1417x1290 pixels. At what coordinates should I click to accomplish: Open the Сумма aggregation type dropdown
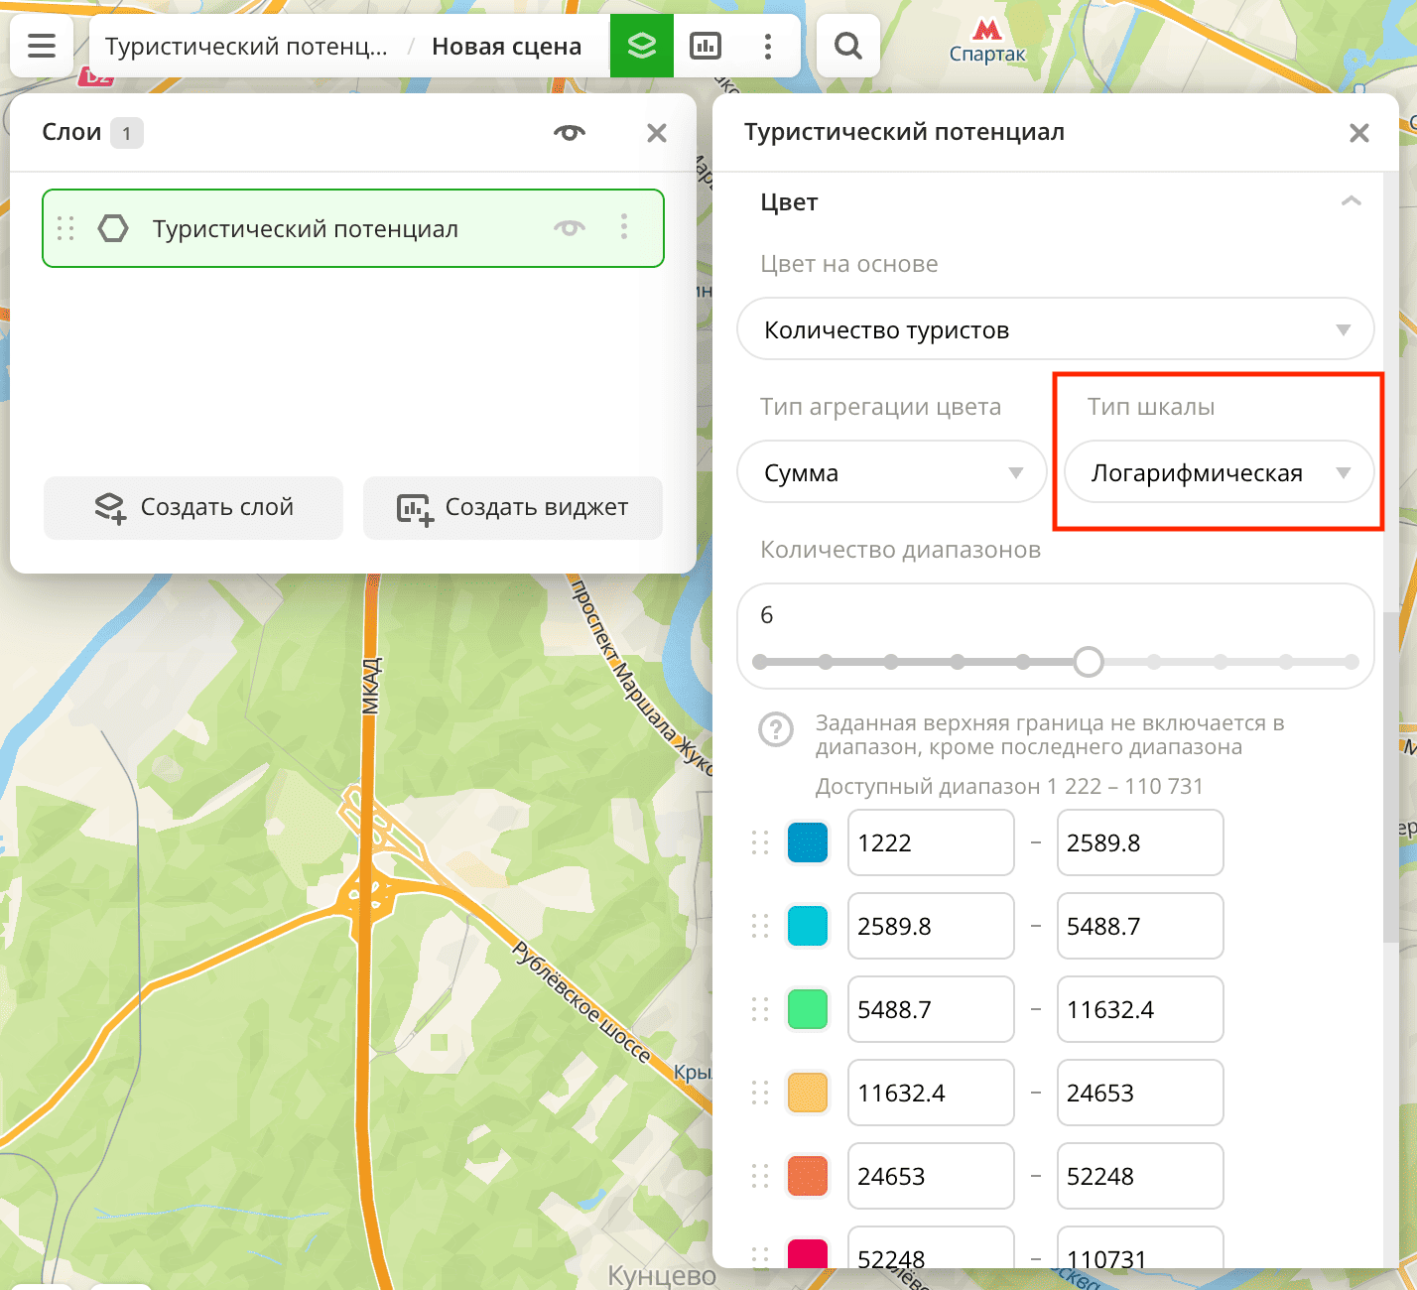point(891,472)
